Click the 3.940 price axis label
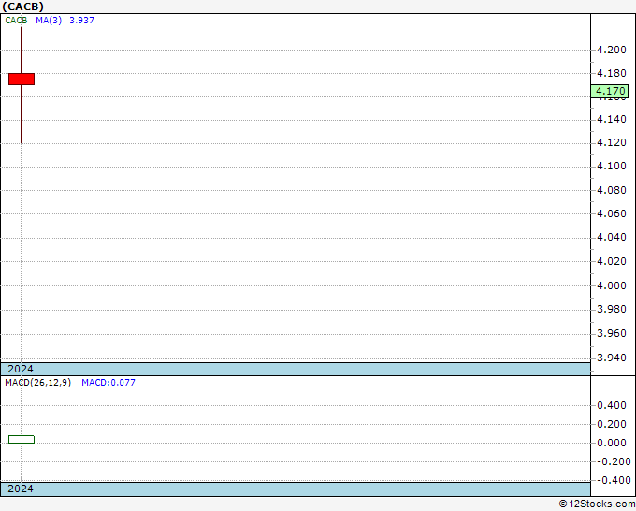 click(x=612, y=358)
